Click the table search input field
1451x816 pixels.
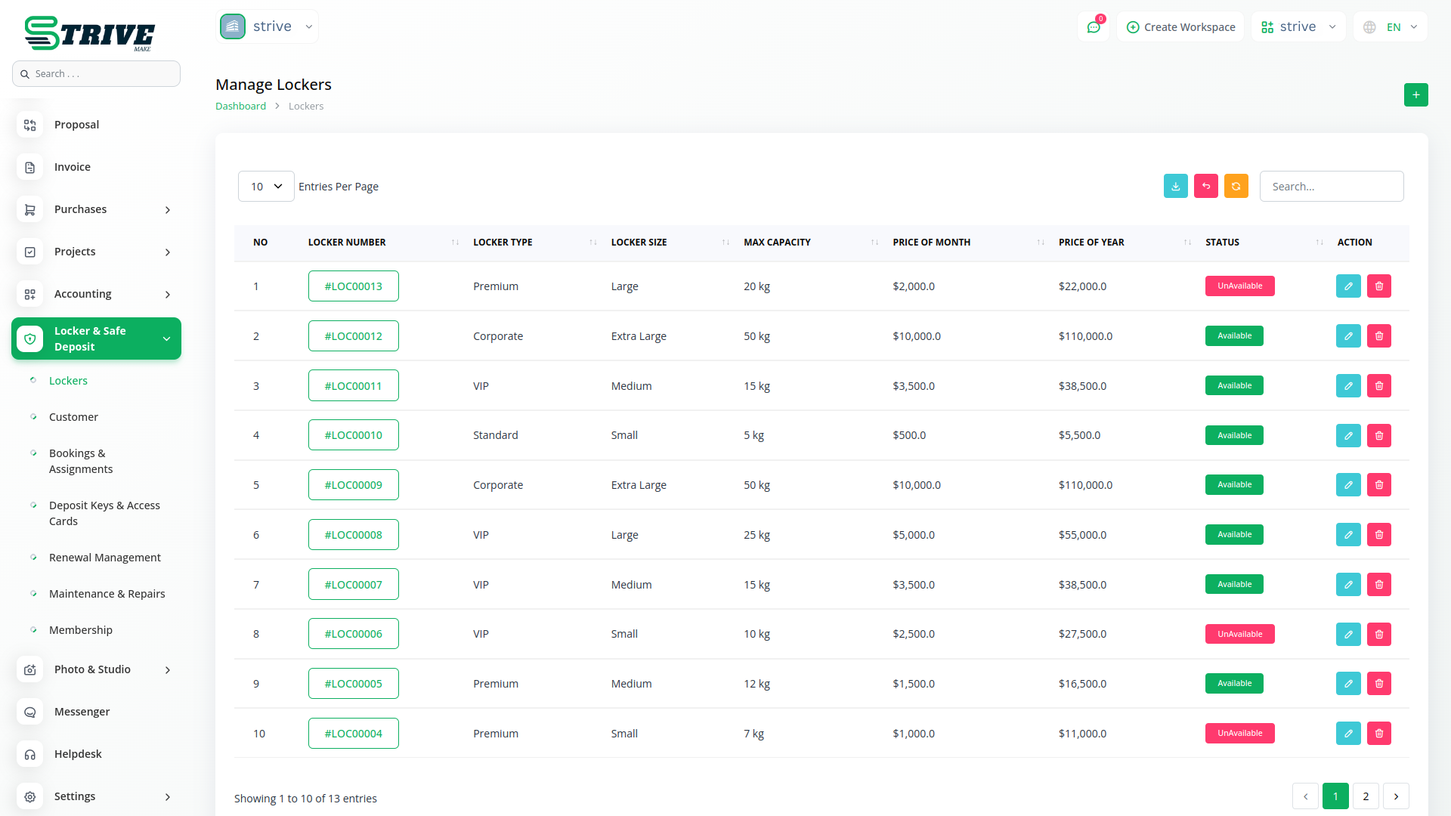click(1331, 187)
